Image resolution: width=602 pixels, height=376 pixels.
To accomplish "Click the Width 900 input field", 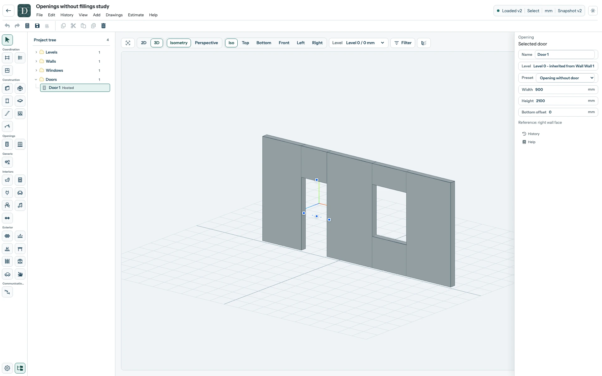I will tap(558, 90).
